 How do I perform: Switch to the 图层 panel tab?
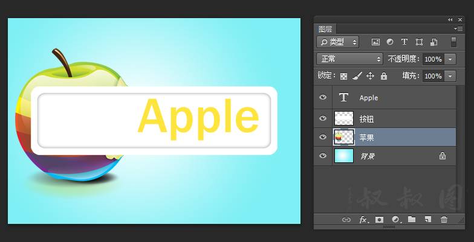coord(325,29)
